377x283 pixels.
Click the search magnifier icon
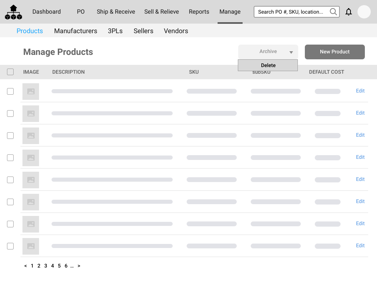[333, 12]
